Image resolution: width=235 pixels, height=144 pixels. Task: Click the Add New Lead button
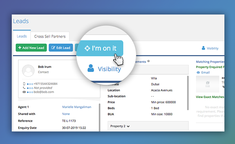[x=31, y=48]
